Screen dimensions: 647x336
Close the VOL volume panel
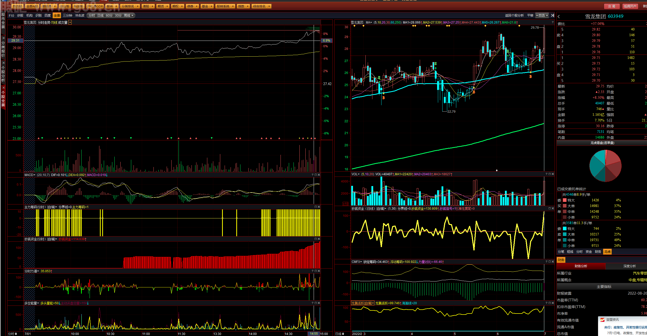[553, 174]
